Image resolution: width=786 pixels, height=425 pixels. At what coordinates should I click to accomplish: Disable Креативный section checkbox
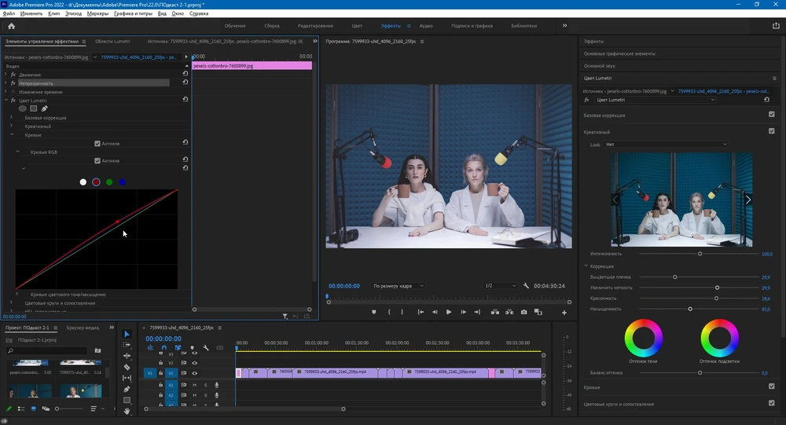(x=772, y=131)
